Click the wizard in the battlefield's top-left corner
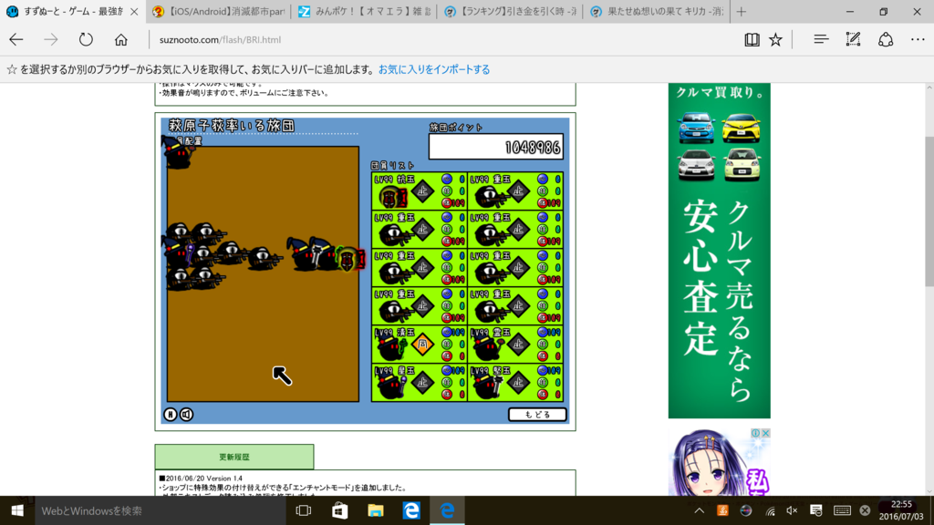This screenshot has height=525, width=934. (177, 152)
